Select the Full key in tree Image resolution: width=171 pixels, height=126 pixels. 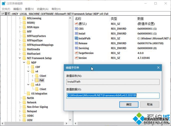pos(41,80)
